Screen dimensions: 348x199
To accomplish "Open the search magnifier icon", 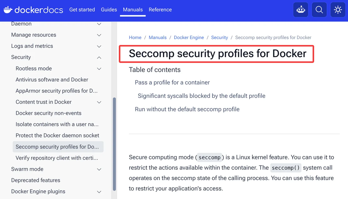I will click(x=319, y=10).
